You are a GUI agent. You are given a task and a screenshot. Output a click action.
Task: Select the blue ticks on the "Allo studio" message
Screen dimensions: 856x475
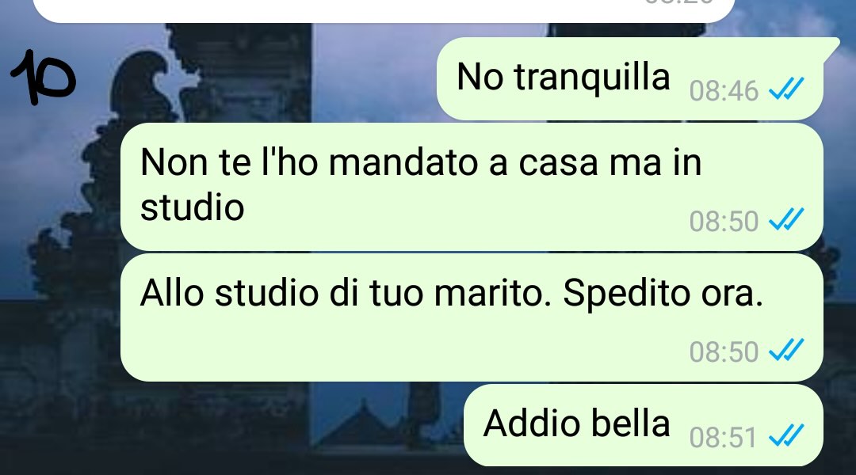click(x=786, y=351)
